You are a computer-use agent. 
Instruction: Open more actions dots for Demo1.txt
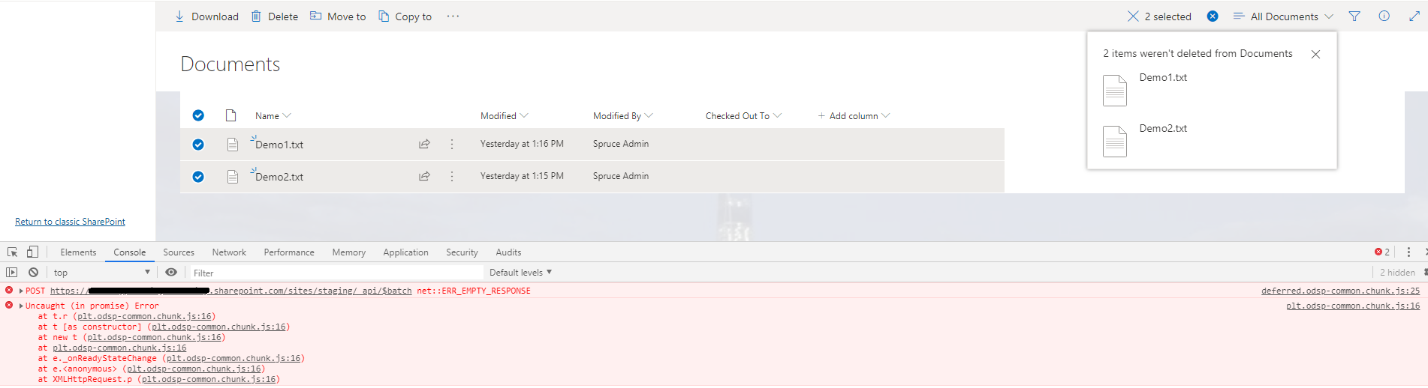click(x=452, y=144)
